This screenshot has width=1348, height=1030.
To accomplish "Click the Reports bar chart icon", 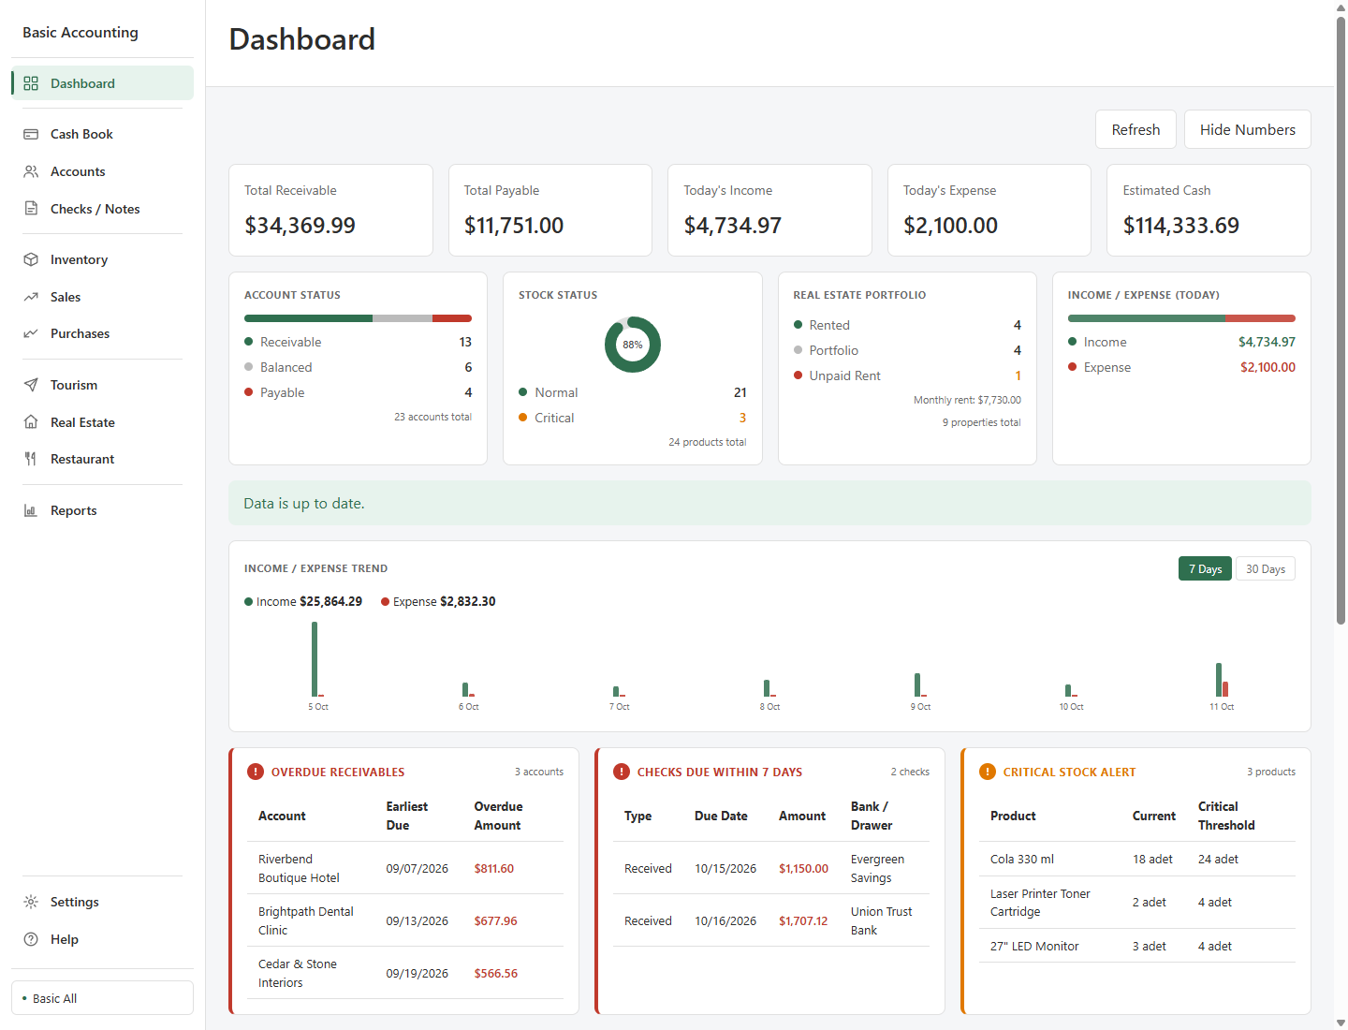I will 31,510.
